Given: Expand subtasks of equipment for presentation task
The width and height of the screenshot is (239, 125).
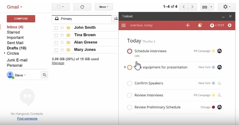Looking at the screenshot, I should 125,67.
